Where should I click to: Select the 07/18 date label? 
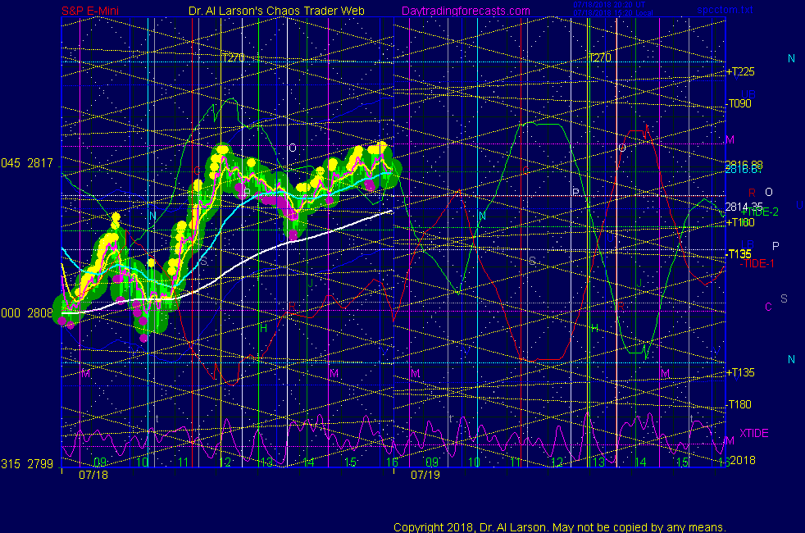(x=93, y=475)
